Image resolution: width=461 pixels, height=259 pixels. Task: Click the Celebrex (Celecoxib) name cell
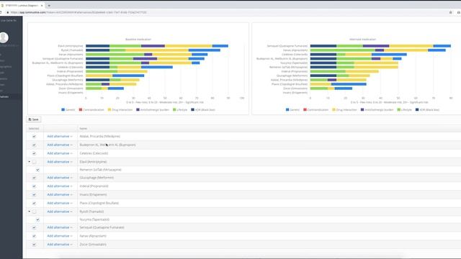(94, 153)
